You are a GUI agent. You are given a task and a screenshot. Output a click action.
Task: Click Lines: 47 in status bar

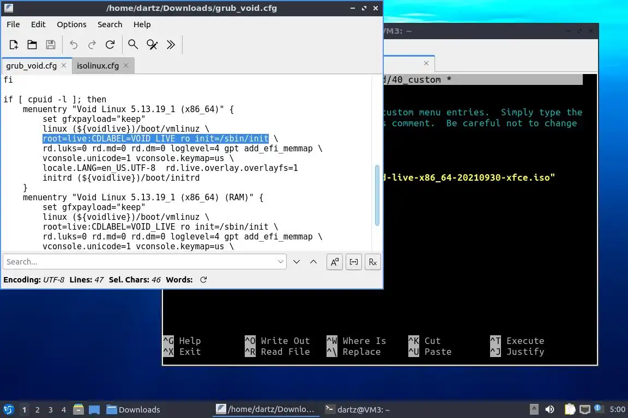pos(87,280)
